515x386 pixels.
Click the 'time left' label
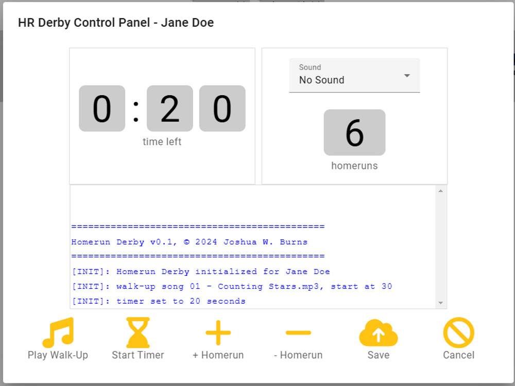[162, 142]
